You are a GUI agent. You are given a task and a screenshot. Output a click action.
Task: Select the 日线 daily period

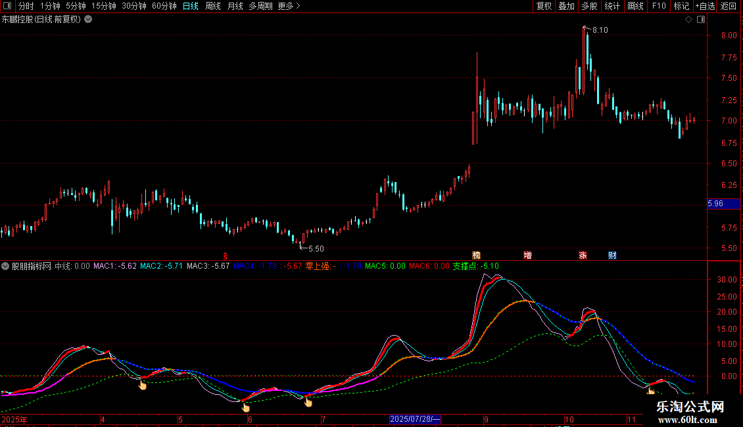pos(190,6)
